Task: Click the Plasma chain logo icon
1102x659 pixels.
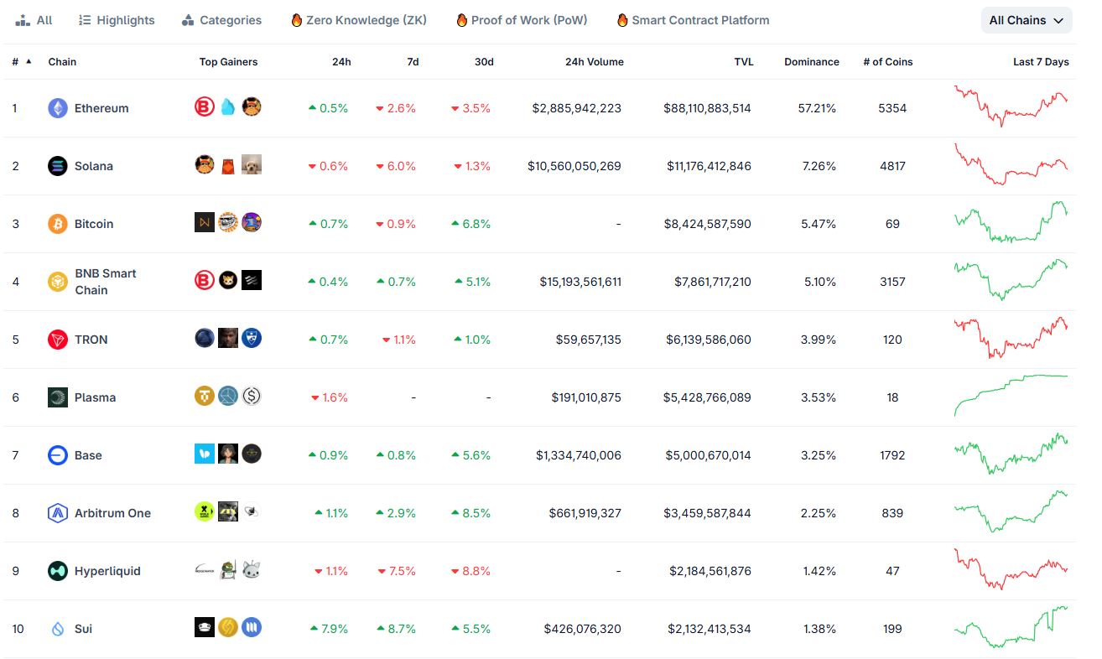Action: [57, 397]
